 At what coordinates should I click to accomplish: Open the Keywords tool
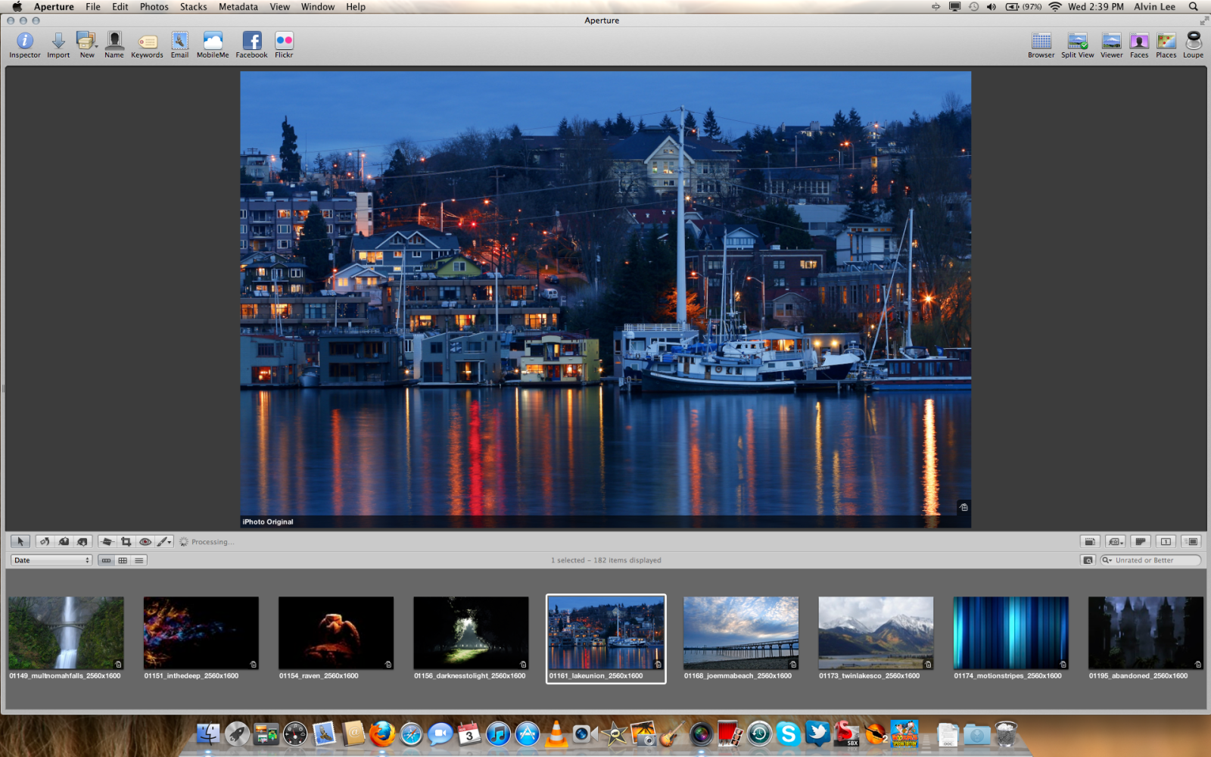[147, 42]
